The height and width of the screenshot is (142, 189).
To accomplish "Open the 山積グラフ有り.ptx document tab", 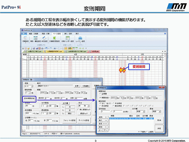I will (33, 51).
